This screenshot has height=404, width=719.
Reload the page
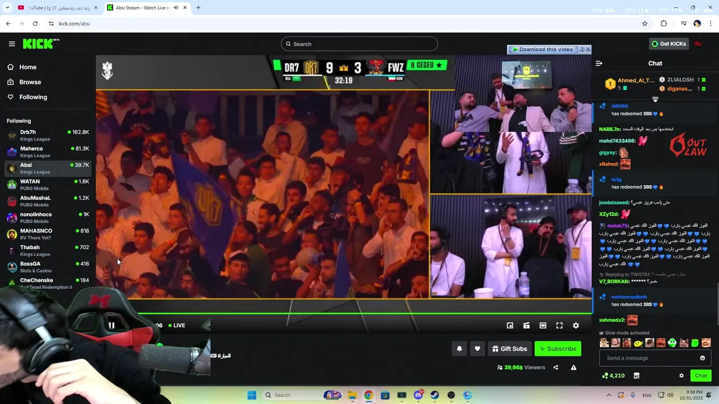35,24
